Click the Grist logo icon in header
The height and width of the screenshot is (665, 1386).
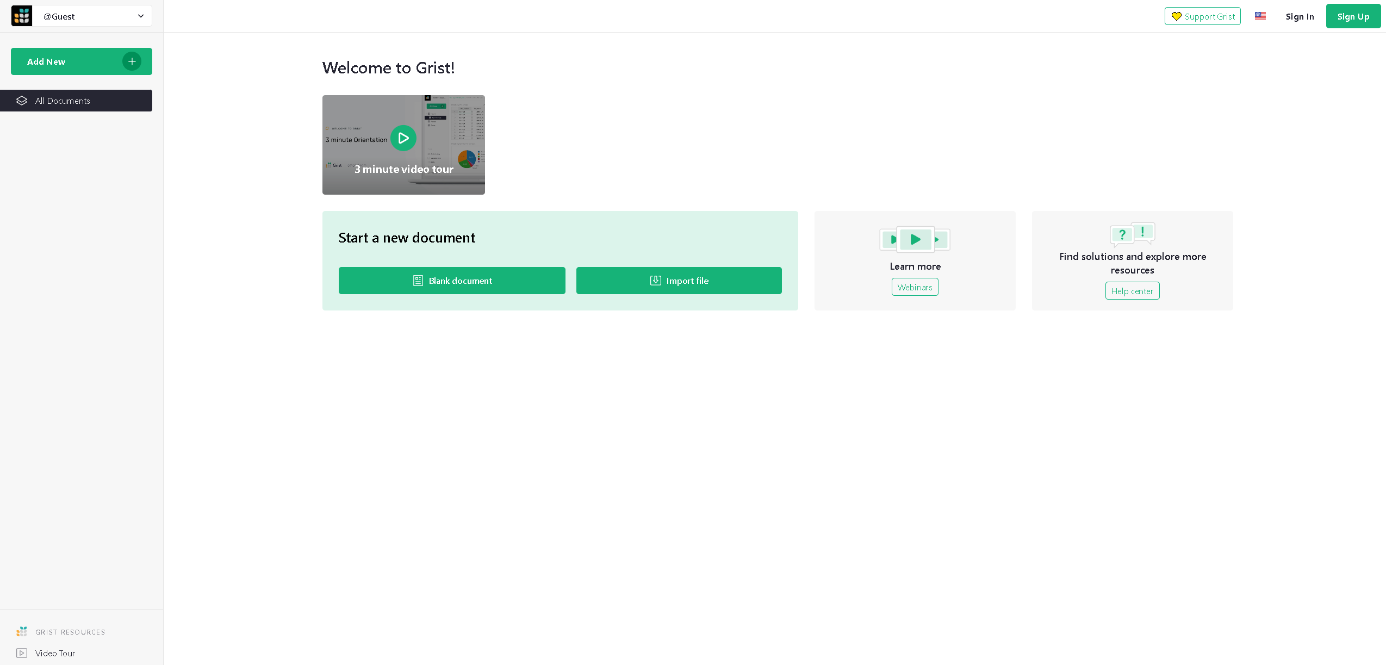(22, 16)
